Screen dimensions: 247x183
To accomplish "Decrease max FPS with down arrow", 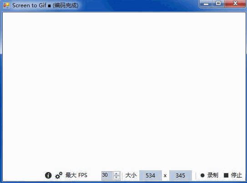I will (x=116, y=178).
